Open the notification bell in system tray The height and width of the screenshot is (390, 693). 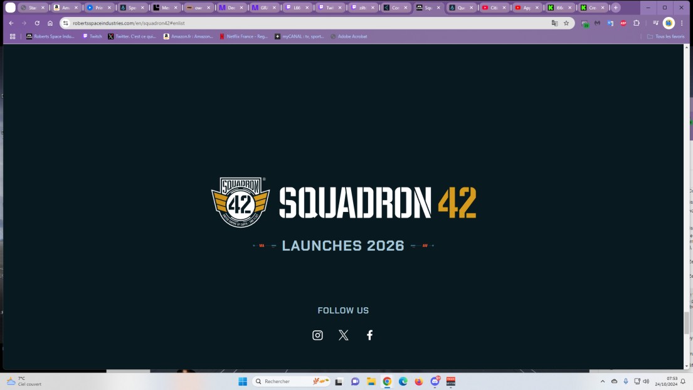point(683,381)
